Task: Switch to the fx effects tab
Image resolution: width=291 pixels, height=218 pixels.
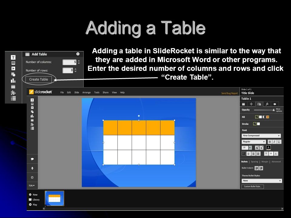Action: tap(267, 104)
